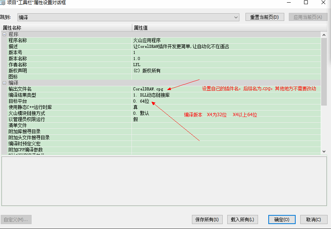The width and height of the screenshot is (331, 229).
Task: Click the dialog icon in the title bar
Action: 3,2
